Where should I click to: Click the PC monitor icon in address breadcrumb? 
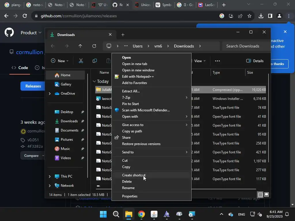pos(109,46)
